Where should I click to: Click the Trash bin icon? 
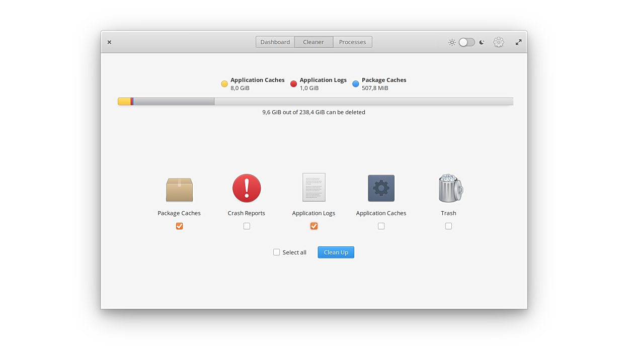[449, 188]
